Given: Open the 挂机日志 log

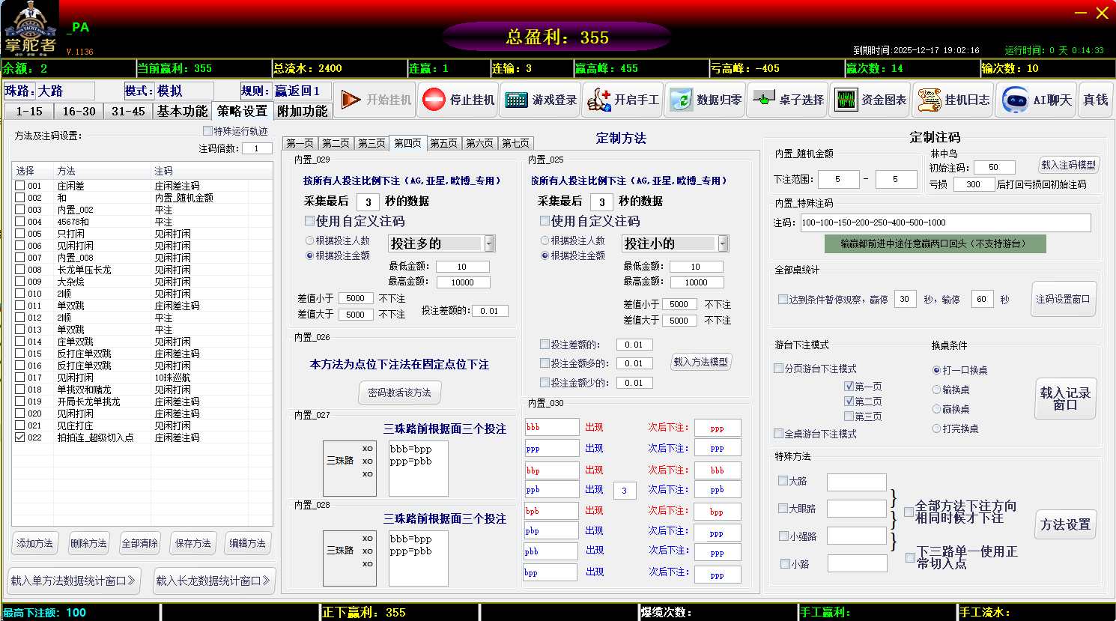Looking at the screenshot, I should 929,100.
